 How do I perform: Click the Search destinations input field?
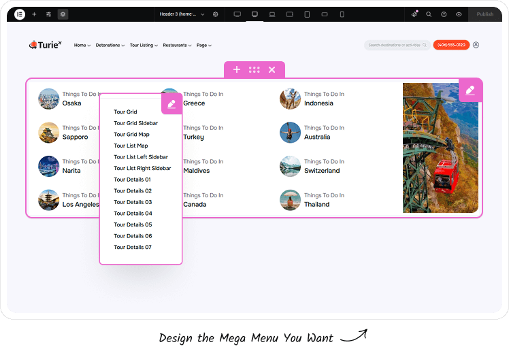point(395,46)
